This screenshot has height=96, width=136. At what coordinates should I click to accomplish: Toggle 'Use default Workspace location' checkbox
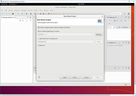click(39, 31)
